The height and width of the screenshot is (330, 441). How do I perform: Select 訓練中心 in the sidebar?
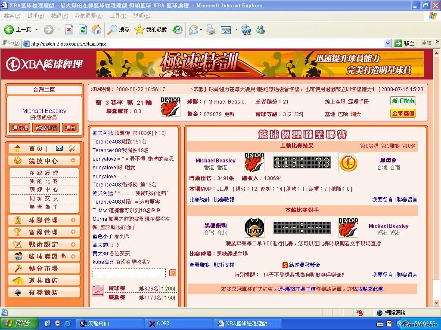[44, 189]
